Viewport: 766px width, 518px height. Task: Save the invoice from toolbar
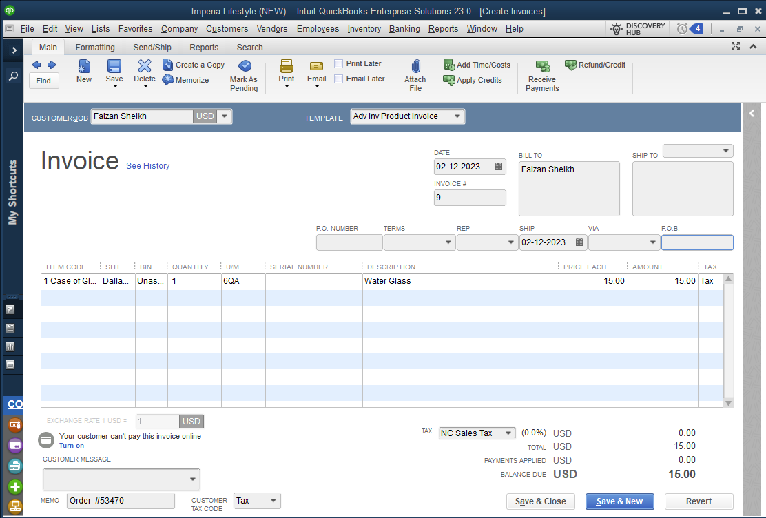[x=114, y=70]
